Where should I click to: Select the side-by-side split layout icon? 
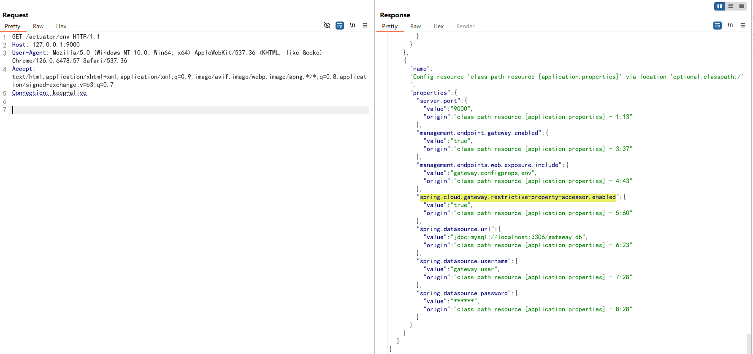pos(719,6)
